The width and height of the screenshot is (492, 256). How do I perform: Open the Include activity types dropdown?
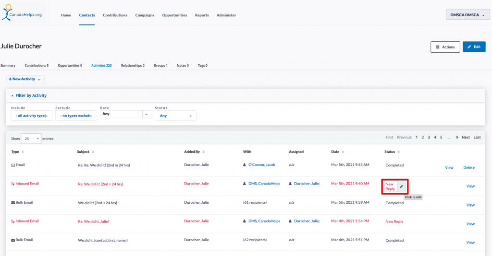(x=31, y=116)
